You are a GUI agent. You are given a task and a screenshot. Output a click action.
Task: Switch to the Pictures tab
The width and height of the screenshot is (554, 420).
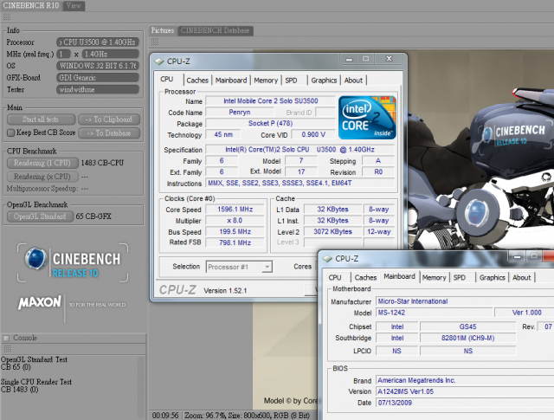click(x=163, y=30)
